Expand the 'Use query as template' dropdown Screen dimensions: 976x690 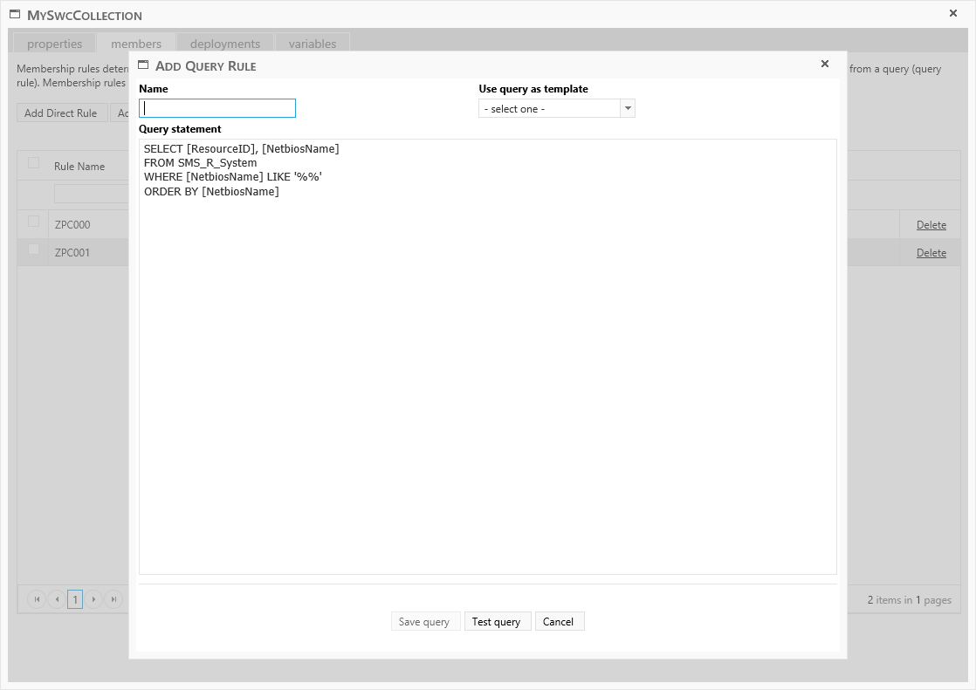click(628, 109)
